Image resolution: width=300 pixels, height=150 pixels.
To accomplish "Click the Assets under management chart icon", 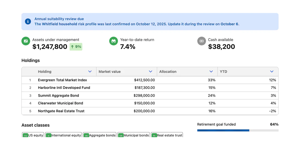I will click(x=26, y=41).
